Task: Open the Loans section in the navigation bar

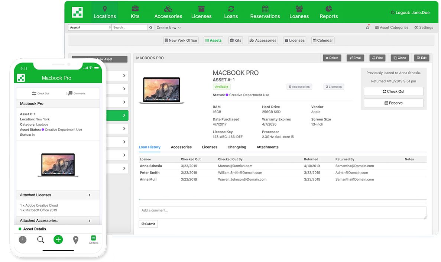Action: click(x=231, y=12)
